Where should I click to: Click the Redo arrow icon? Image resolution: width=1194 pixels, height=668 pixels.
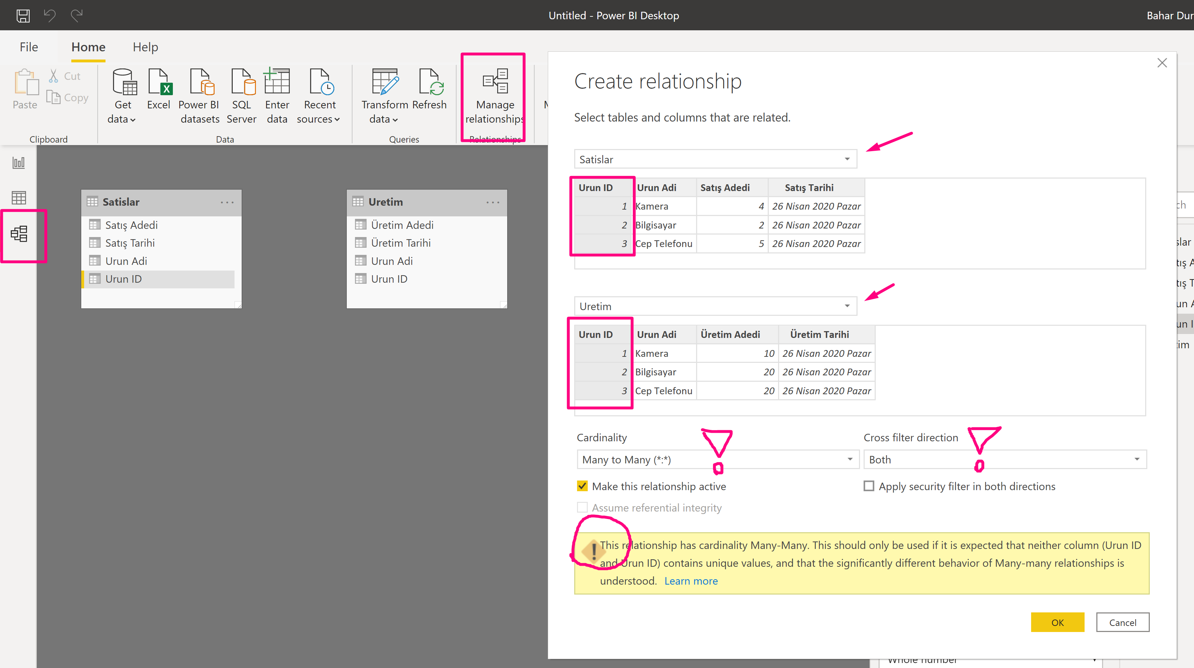[x=77, y=15]
